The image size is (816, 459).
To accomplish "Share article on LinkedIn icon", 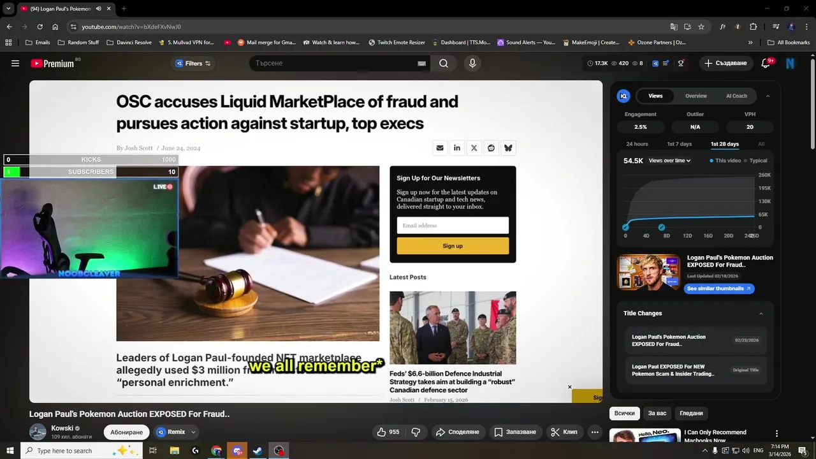I will pyautogui.click(x=457, y=148).
